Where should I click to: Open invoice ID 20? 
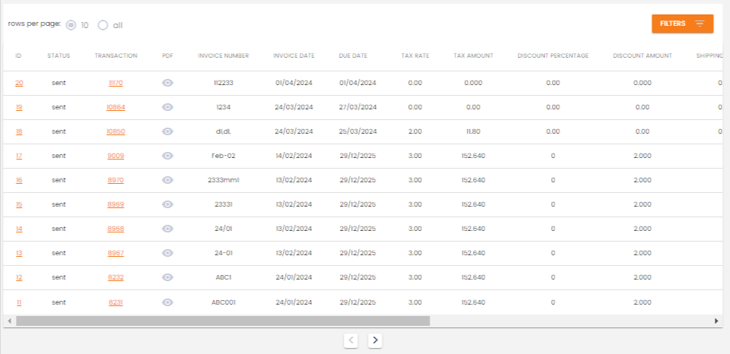[19, 83]
